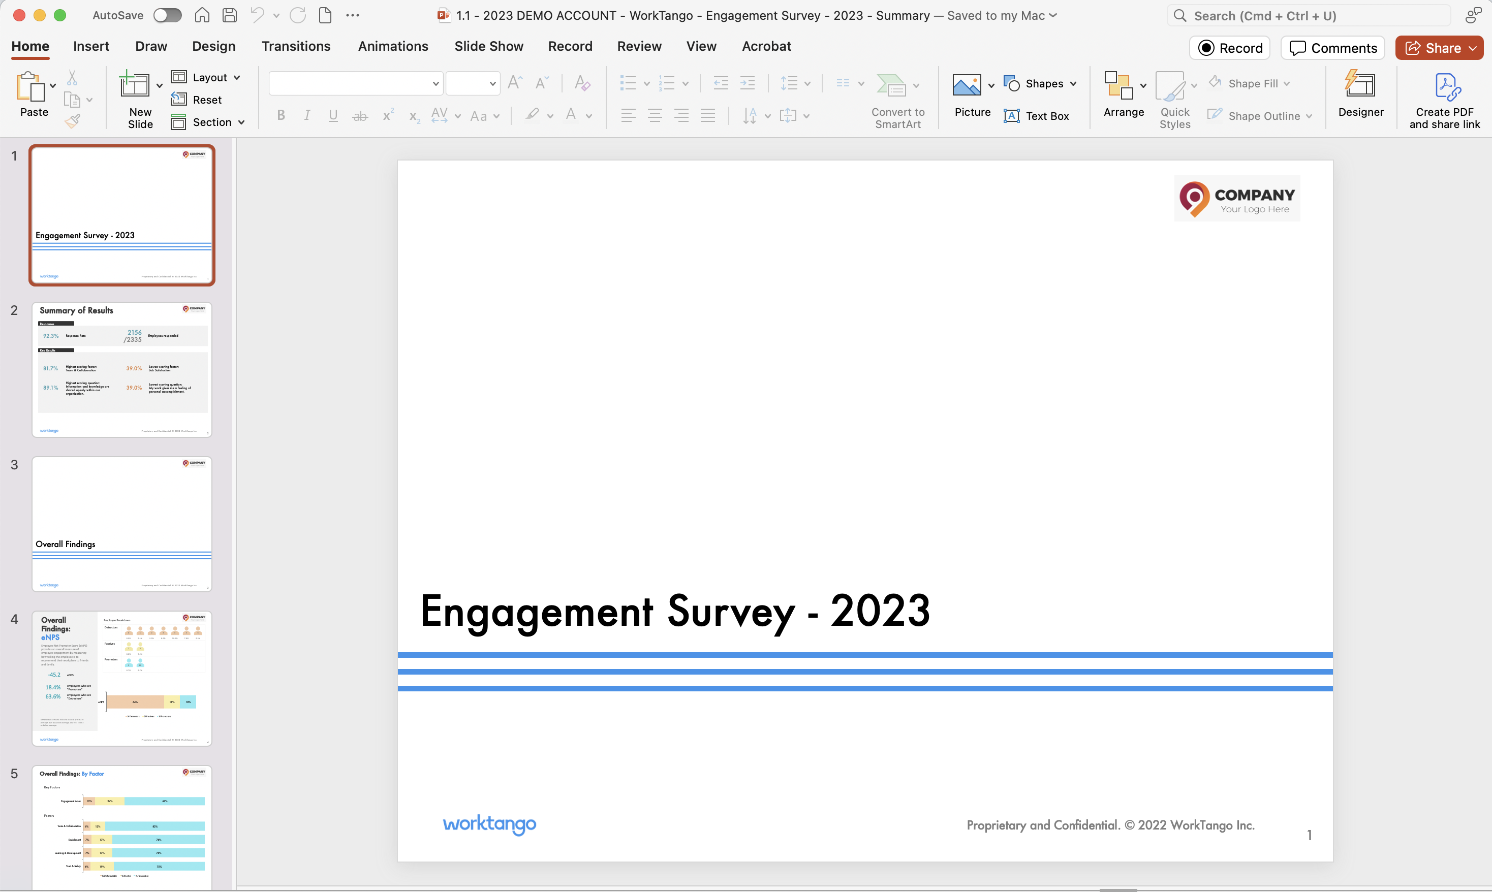This screenshot has width=1492, height=892.
Task: Open the undo history dropdown arrow
Action: (276, 16)
